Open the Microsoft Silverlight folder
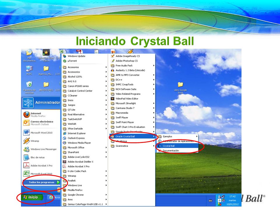 (132, 103)
